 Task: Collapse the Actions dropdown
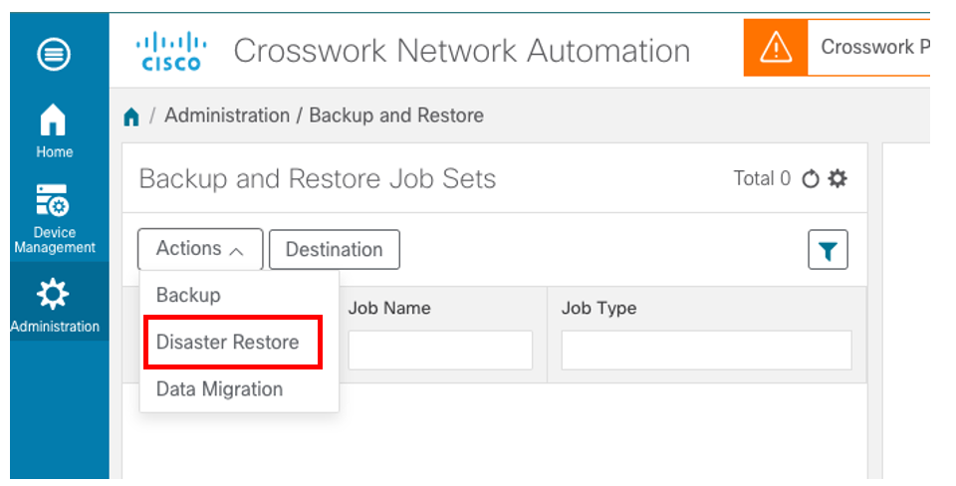(x=200, y=249)
